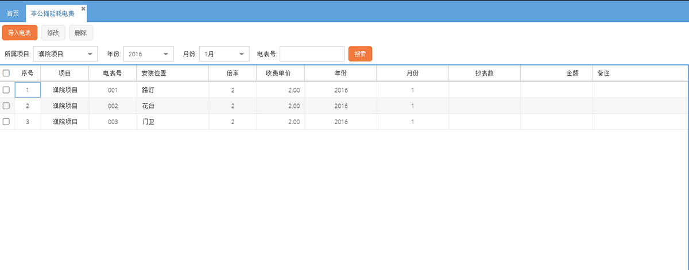This screenshot has height=270, width=689.
Task: Open the 年份 dropdown showing 2016
Action: coord(148,54)
